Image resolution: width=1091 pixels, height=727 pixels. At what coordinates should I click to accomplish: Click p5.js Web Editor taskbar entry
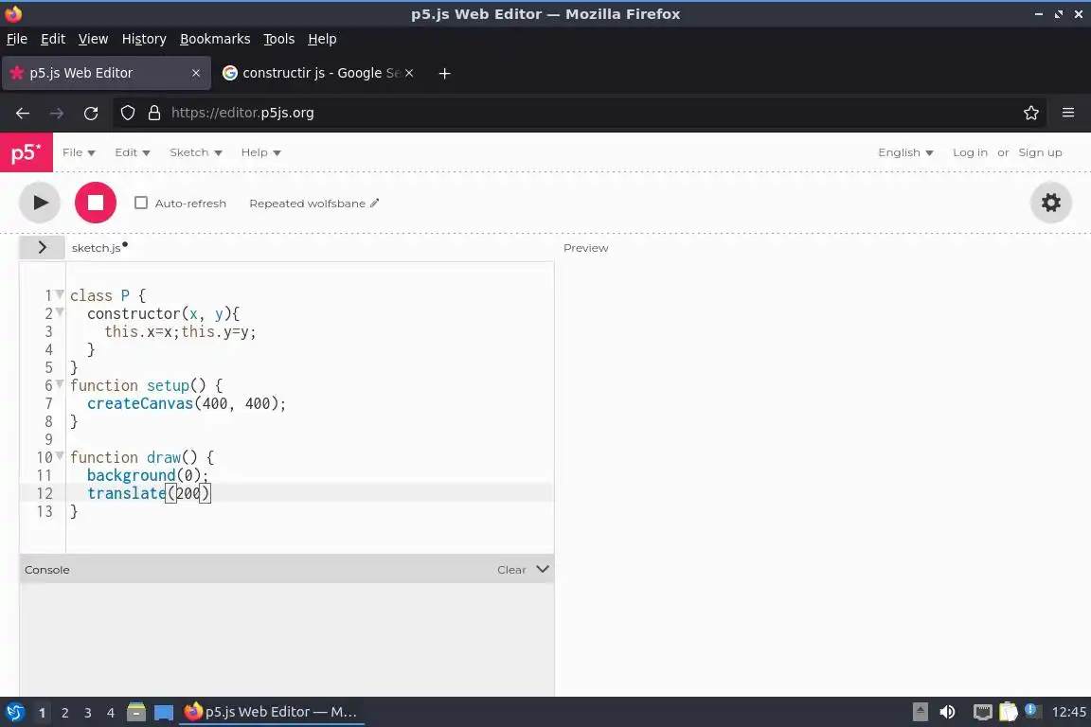[x=272, y=712]
